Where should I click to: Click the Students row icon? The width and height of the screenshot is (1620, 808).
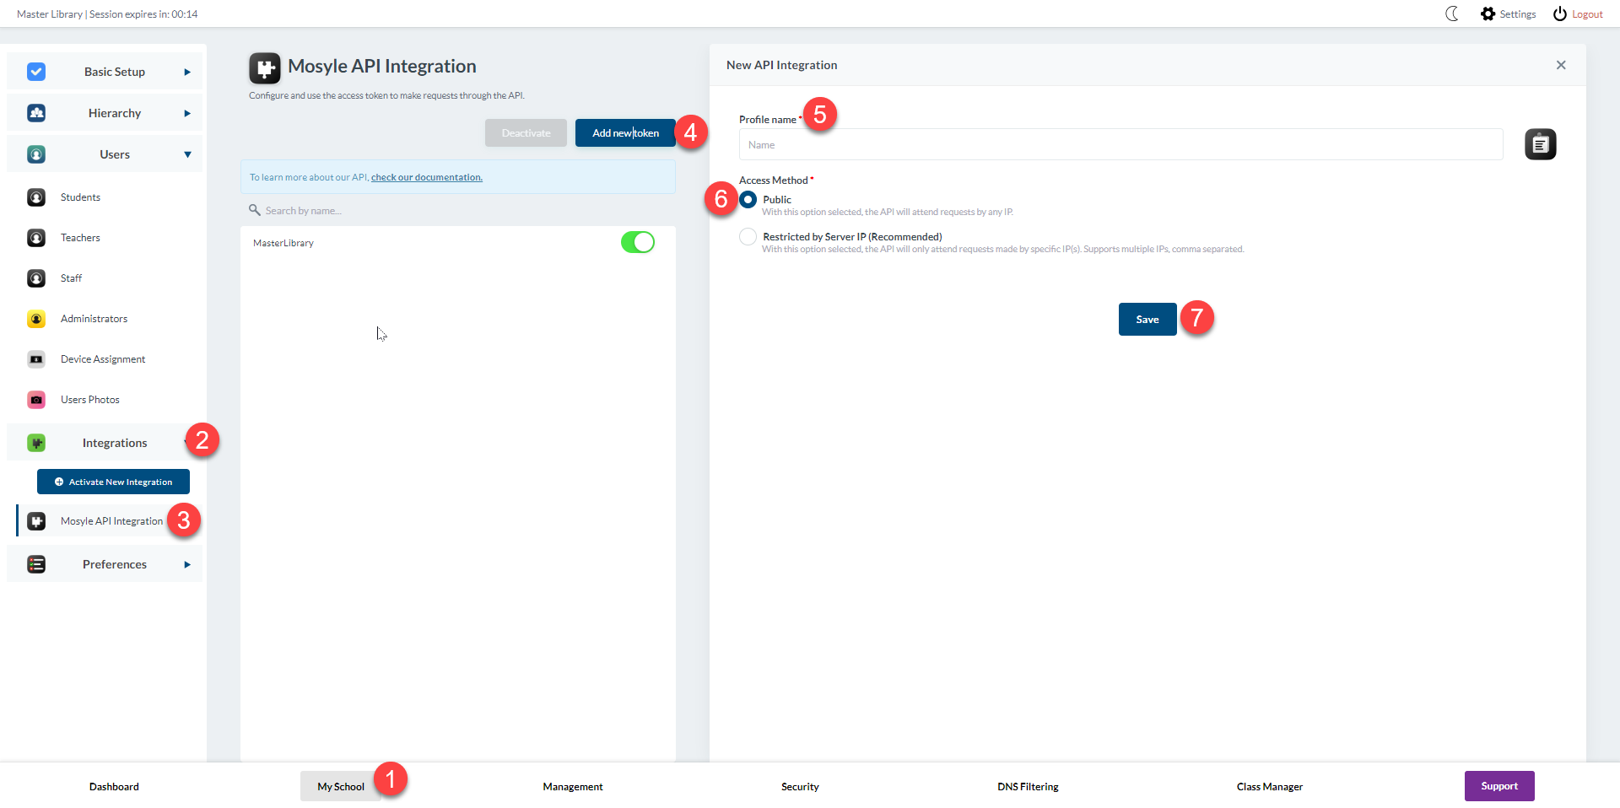(36, 197)
